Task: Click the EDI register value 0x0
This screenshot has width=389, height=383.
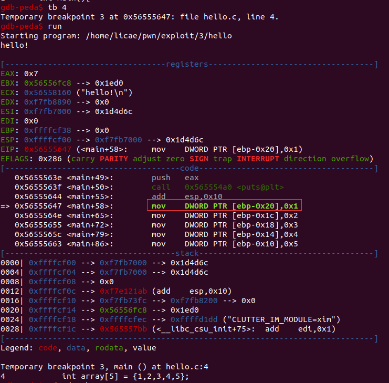Action: [31, 121]
